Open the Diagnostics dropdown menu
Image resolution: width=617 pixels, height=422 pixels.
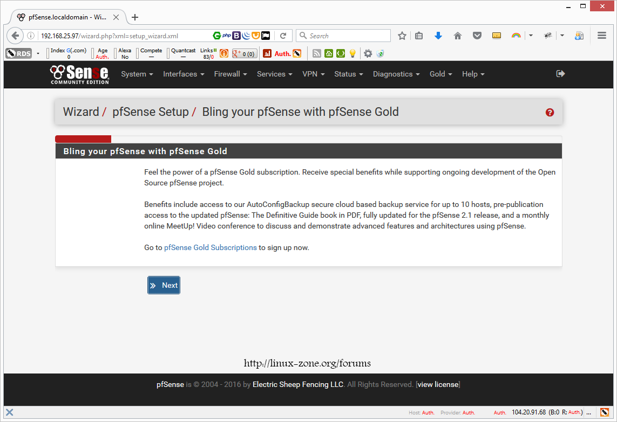point(396,74)
